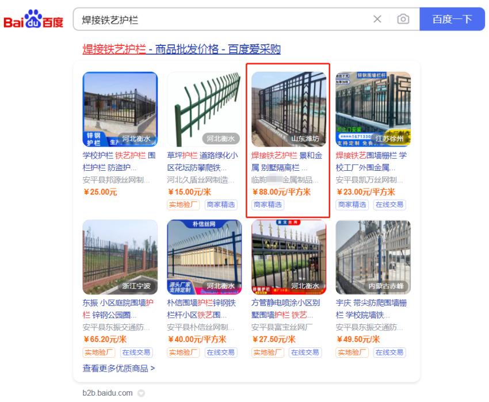The height and width of the screenshot is (402, 489).
Task: Open the 江苏徐州 fence product image
Action: coord(373,109)
